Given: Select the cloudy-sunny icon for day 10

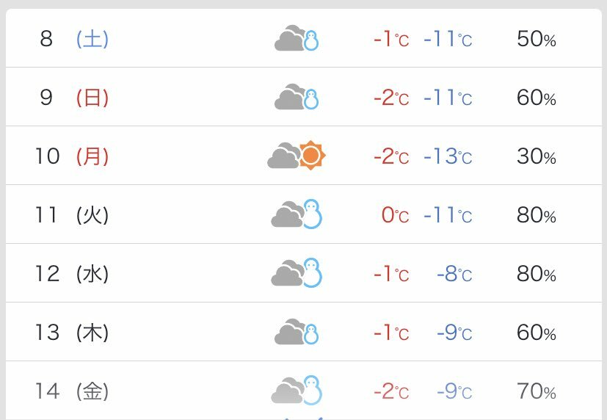Looking at the screenshot, I should point(297,155).
